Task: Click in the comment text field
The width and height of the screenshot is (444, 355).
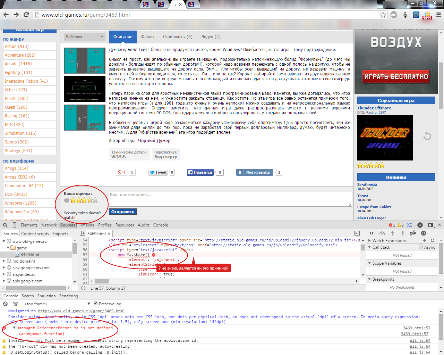Action: [x=230, y=199]
